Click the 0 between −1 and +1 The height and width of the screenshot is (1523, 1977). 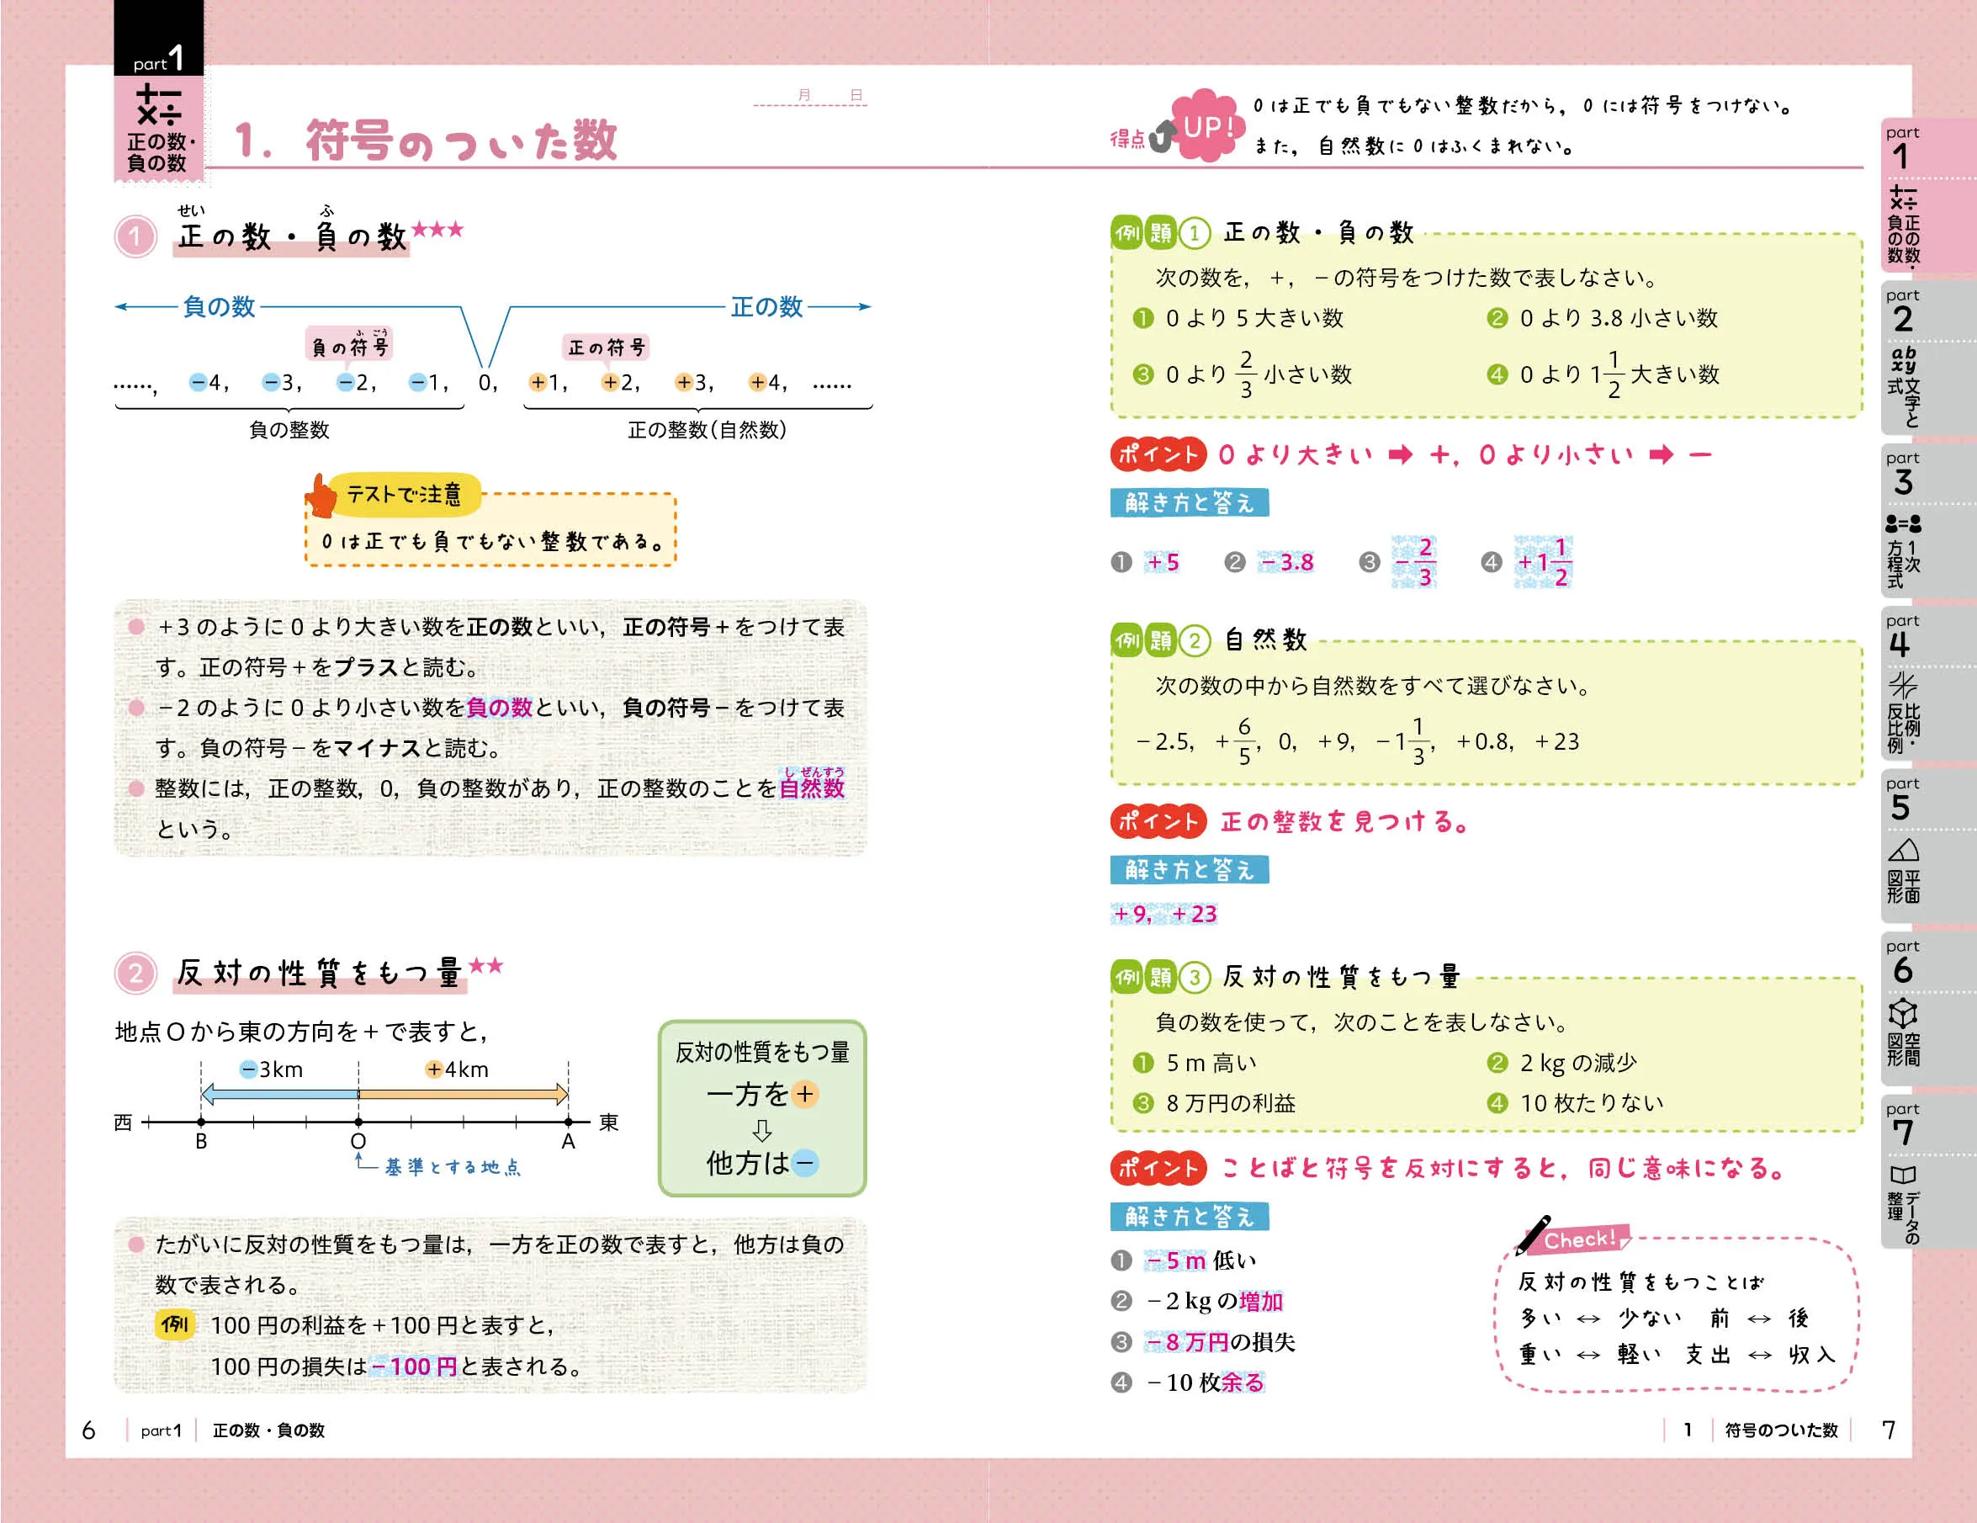click(x=487, y=383)
